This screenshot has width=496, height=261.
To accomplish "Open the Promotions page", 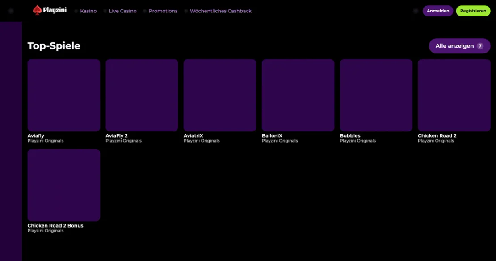I will (x=163, y=11).
